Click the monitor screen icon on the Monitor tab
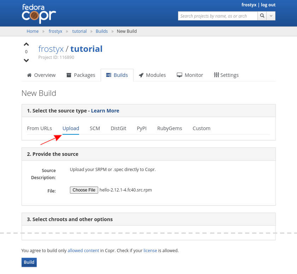The width and height of the screenshot is (297, 274). click(x=179, y=75)
